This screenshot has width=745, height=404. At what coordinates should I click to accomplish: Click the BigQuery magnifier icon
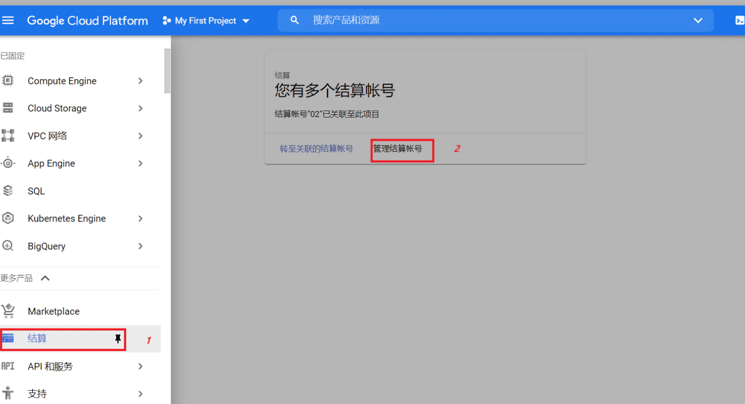8,246
